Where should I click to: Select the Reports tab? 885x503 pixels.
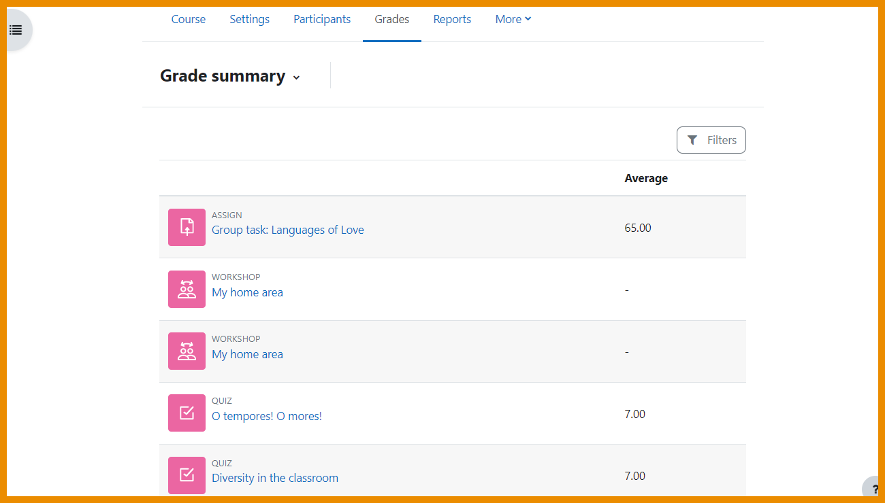tap(452, 19)
